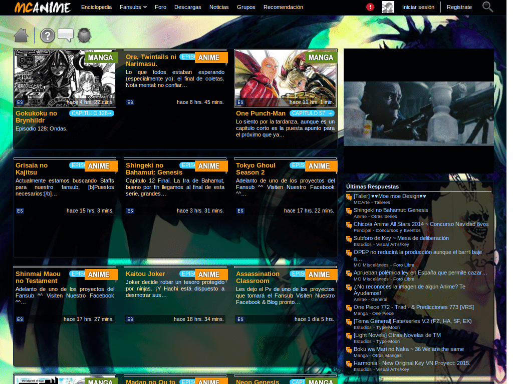Click the Registrate link
This screenshot has height=384, width=513.
[459, 7]
